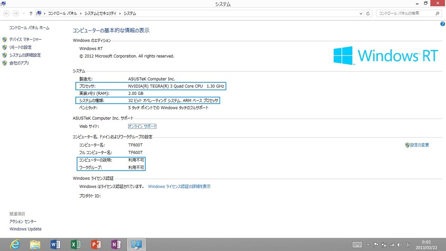The width and height of the screenshot is (446, 251).
Task: Launch Excel from the taskbar
Action: 76,244
